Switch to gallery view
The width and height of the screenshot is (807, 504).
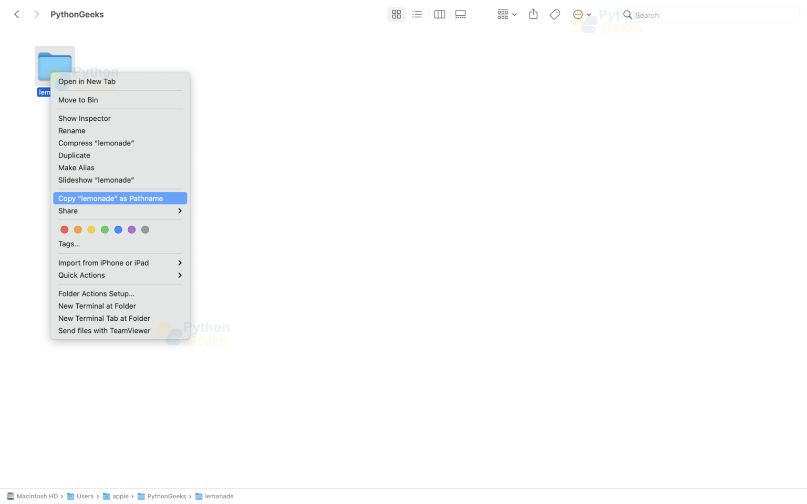pyautogui.click(x=461, y=15)
